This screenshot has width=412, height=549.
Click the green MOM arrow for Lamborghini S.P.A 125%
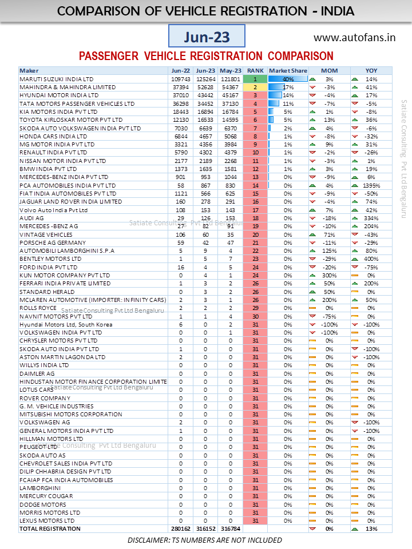tap(312, 251)
